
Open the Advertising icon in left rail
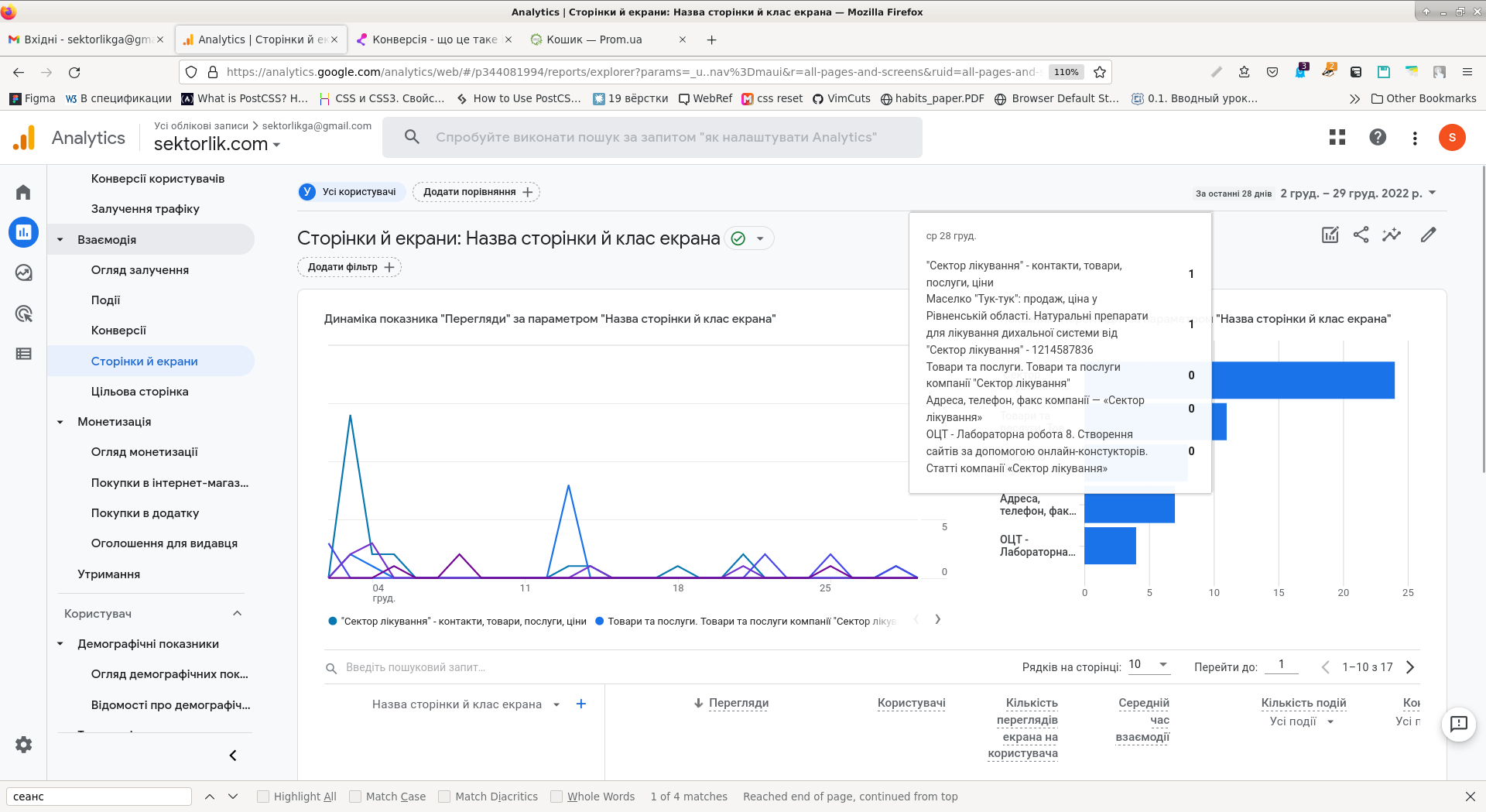pyautogui.click(x=23, y=313)
